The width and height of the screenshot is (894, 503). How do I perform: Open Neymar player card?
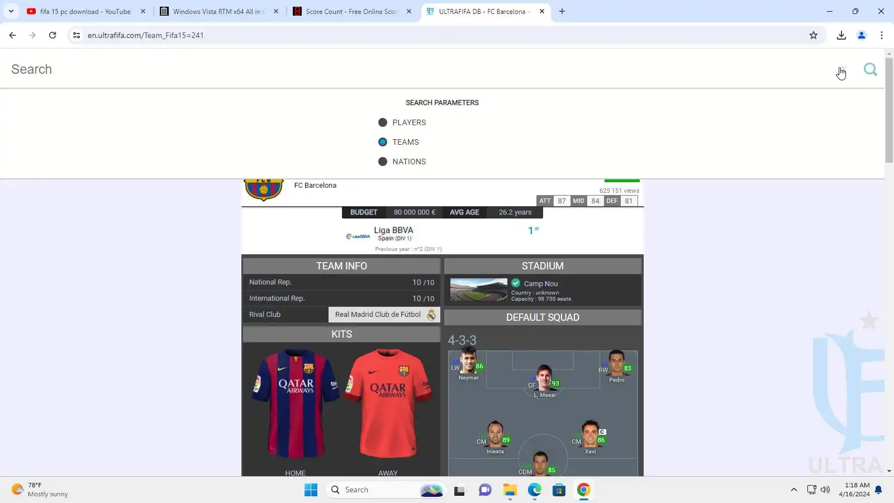pyautogui.click(x=468, y=364)
